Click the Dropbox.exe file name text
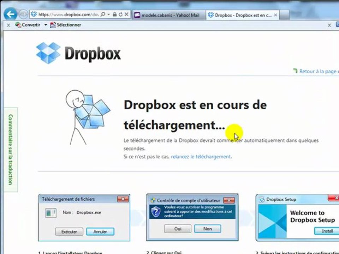 89,212
